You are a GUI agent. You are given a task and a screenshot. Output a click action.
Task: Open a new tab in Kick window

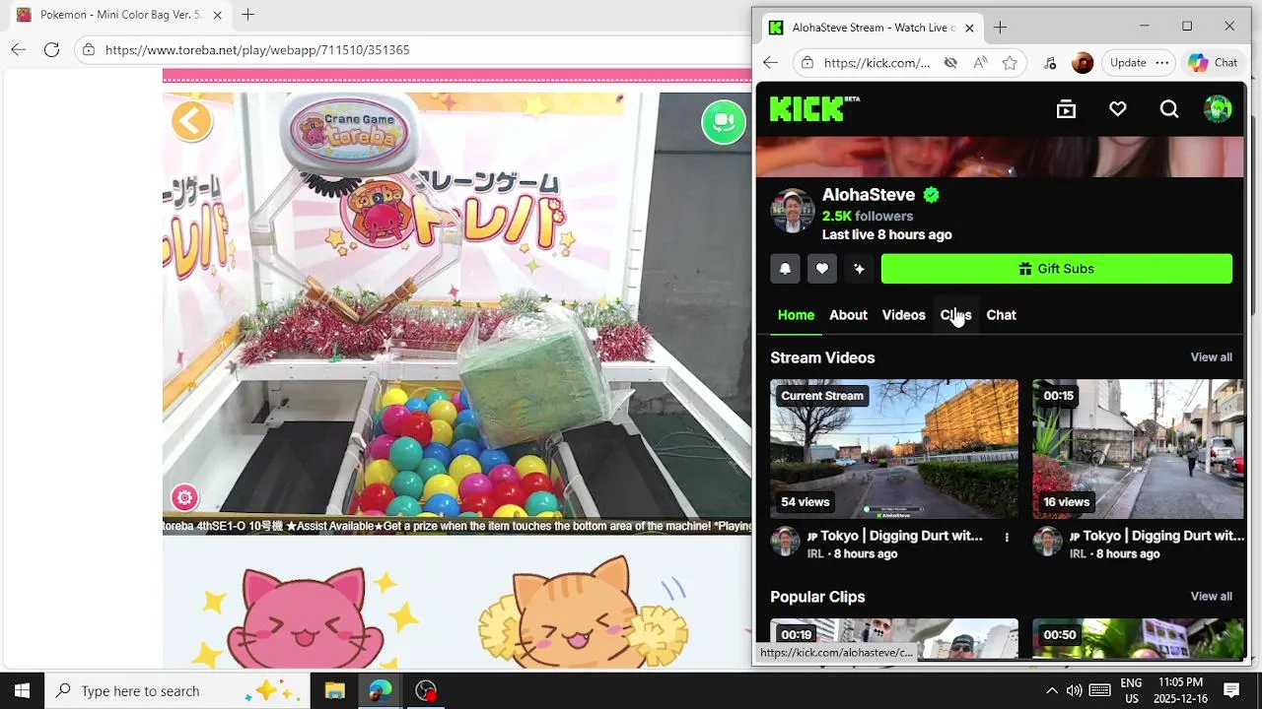click(1000, 28)
